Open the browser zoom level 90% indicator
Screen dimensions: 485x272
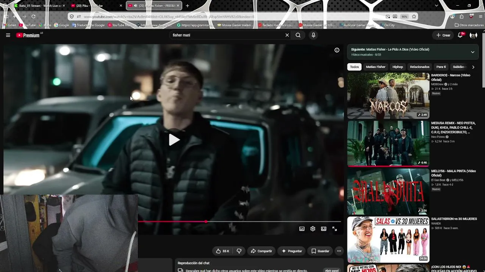point(405,17)
